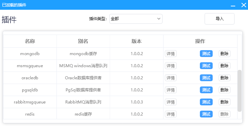Image resolution: width=248 pixels, height=129 pixels.
Task: Click 测试 in the redis row
Action: (x=206, y=114)
